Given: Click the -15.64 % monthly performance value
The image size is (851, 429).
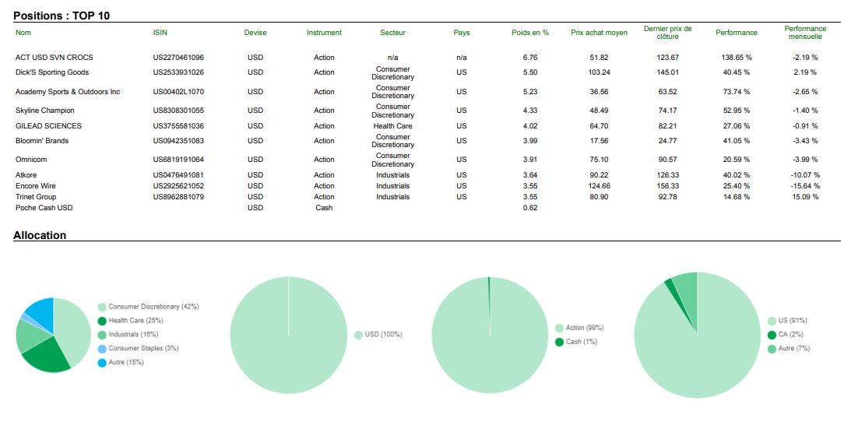Looking at the screenshot, I should coord(805,186).
